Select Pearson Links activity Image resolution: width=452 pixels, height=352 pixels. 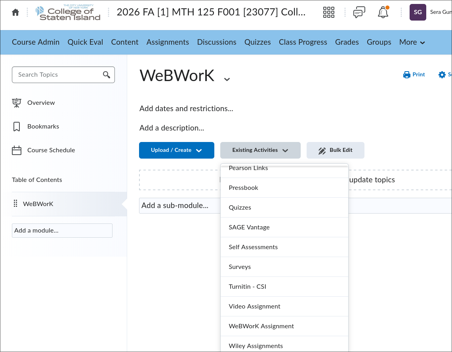point(284,171)
